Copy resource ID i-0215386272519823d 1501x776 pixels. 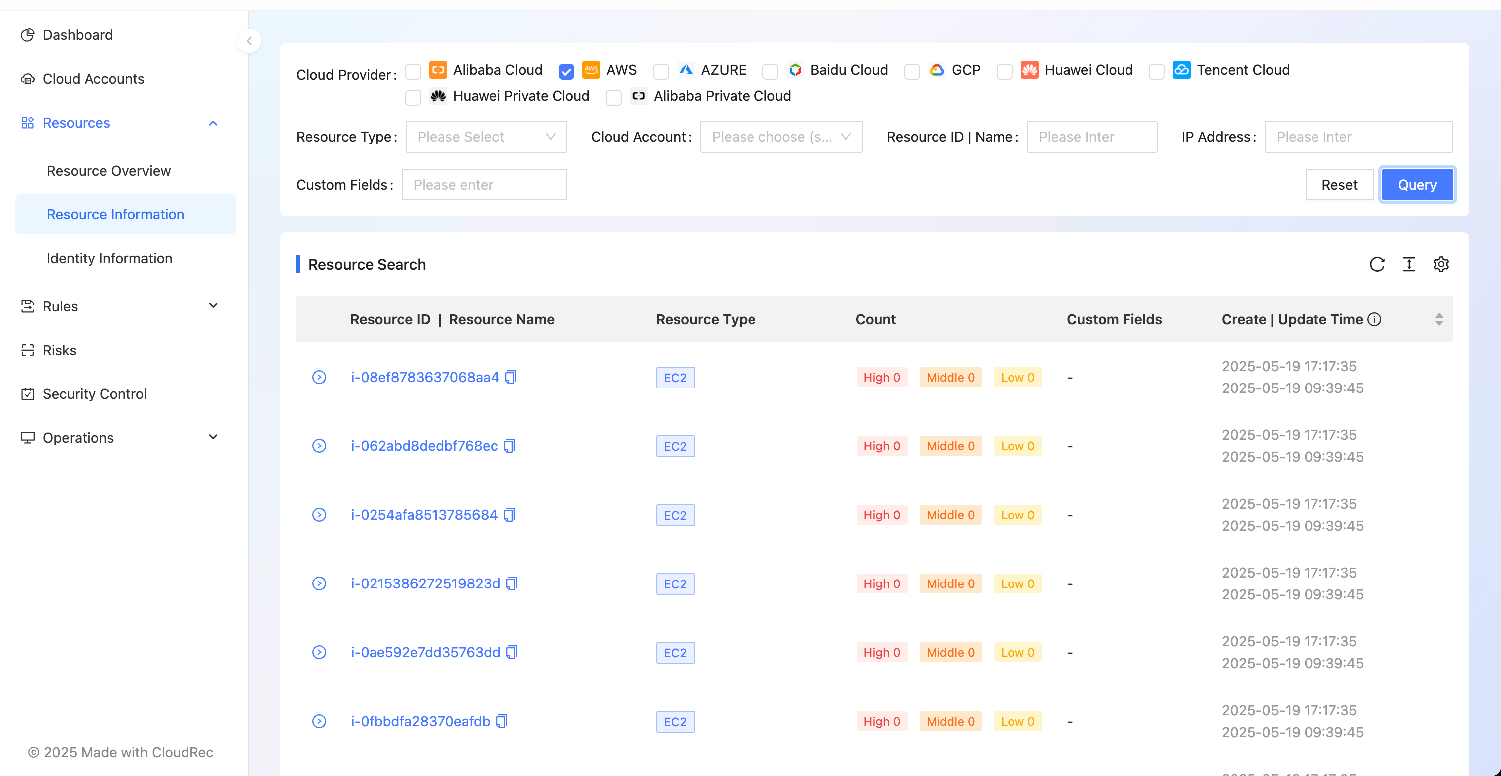(x=512, y=584)
